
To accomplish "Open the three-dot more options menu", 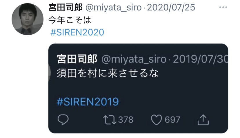I will [x=223, y=7].
